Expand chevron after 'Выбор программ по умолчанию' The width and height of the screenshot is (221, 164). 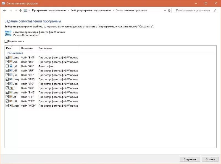coord(113,11)
